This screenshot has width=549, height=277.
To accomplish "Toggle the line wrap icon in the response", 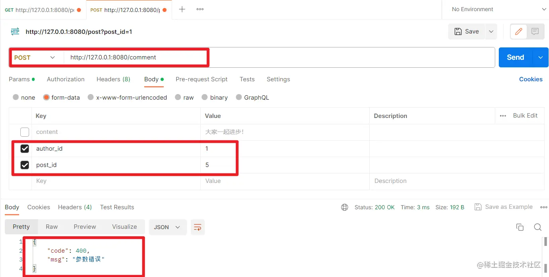I will (x=198, y=227).
